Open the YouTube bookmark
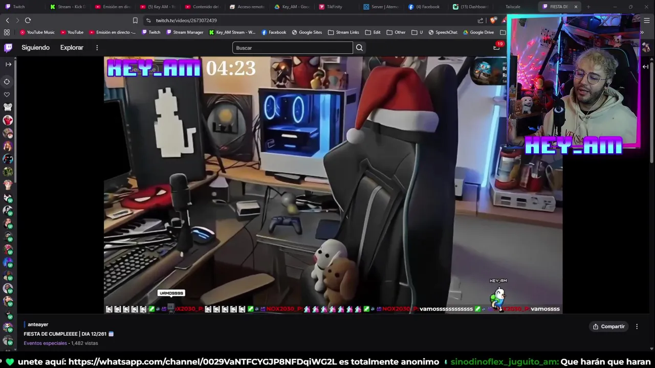Image resolution: width=655 pixels, height=368 pixels. 72,32
